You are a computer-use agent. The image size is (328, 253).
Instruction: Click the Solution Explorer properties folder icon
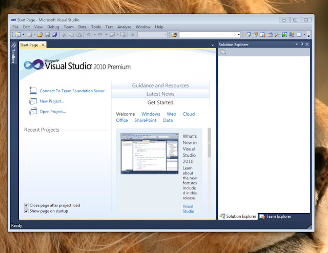click(223, 52)
